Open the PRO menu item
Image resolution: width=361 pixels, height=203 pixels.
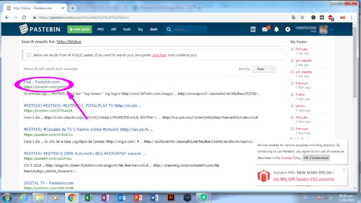100,29
